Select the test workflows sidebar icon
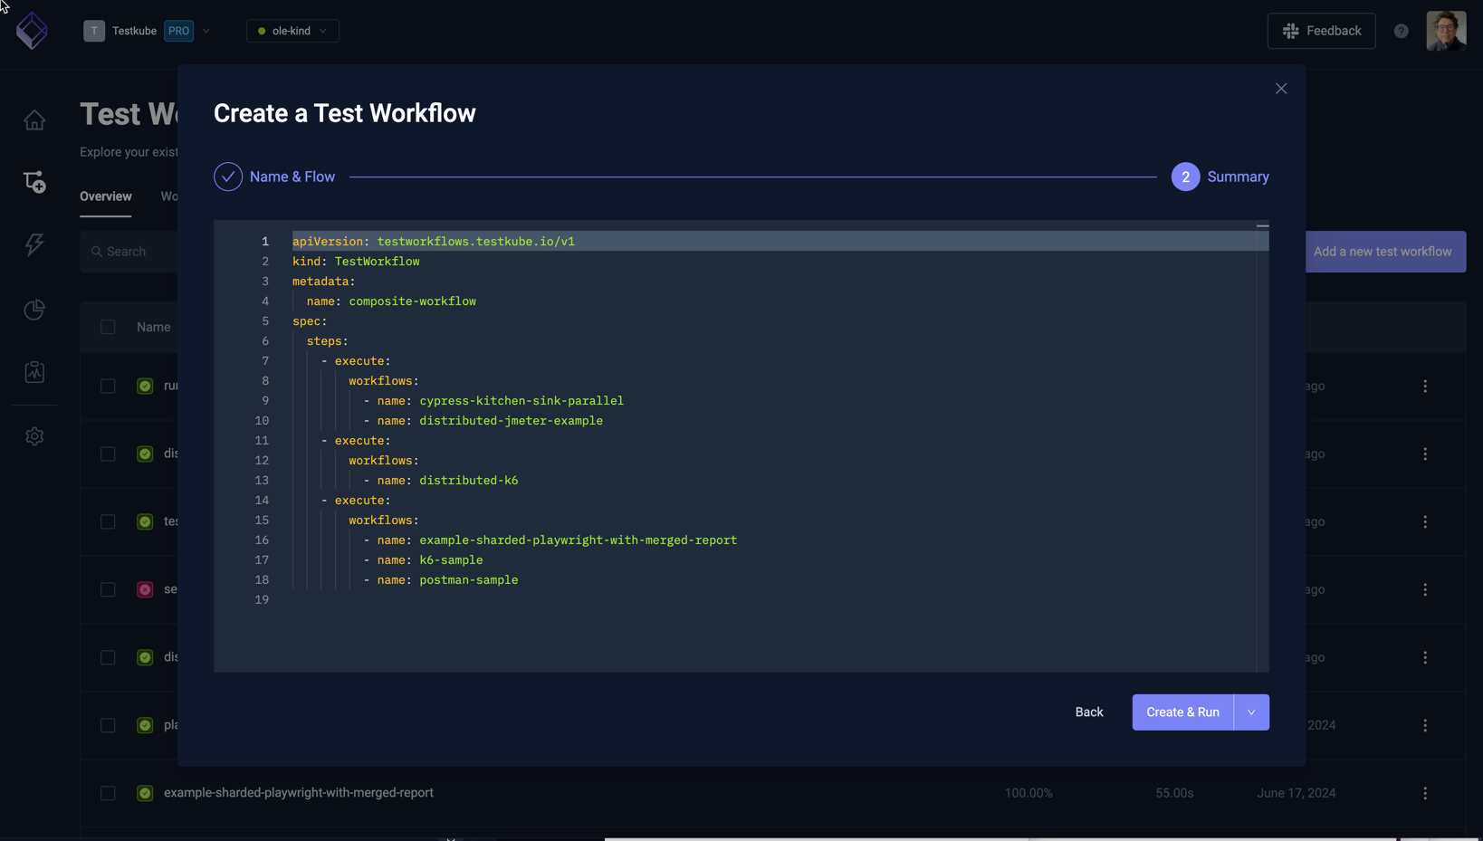This screenshot has height=841, width=1483. tap(33, 182)
